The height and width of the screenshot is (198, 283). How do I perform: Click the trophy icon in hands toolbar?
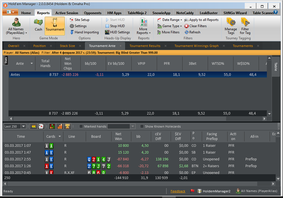(68, 126)
